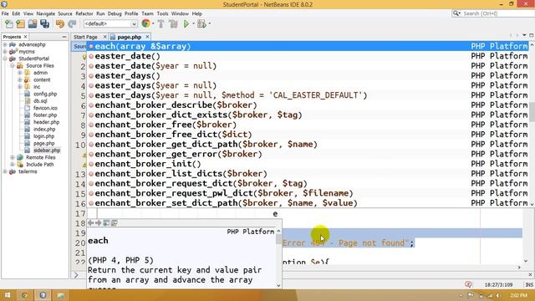Choose enchant_broker_free_dict($dict) completion entry

[x=308, y=135]
